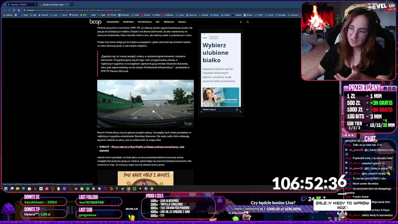Click the Wybierz ulubione białko ad headline
This screenshot has width=398, height=224.
coord(215,53)
